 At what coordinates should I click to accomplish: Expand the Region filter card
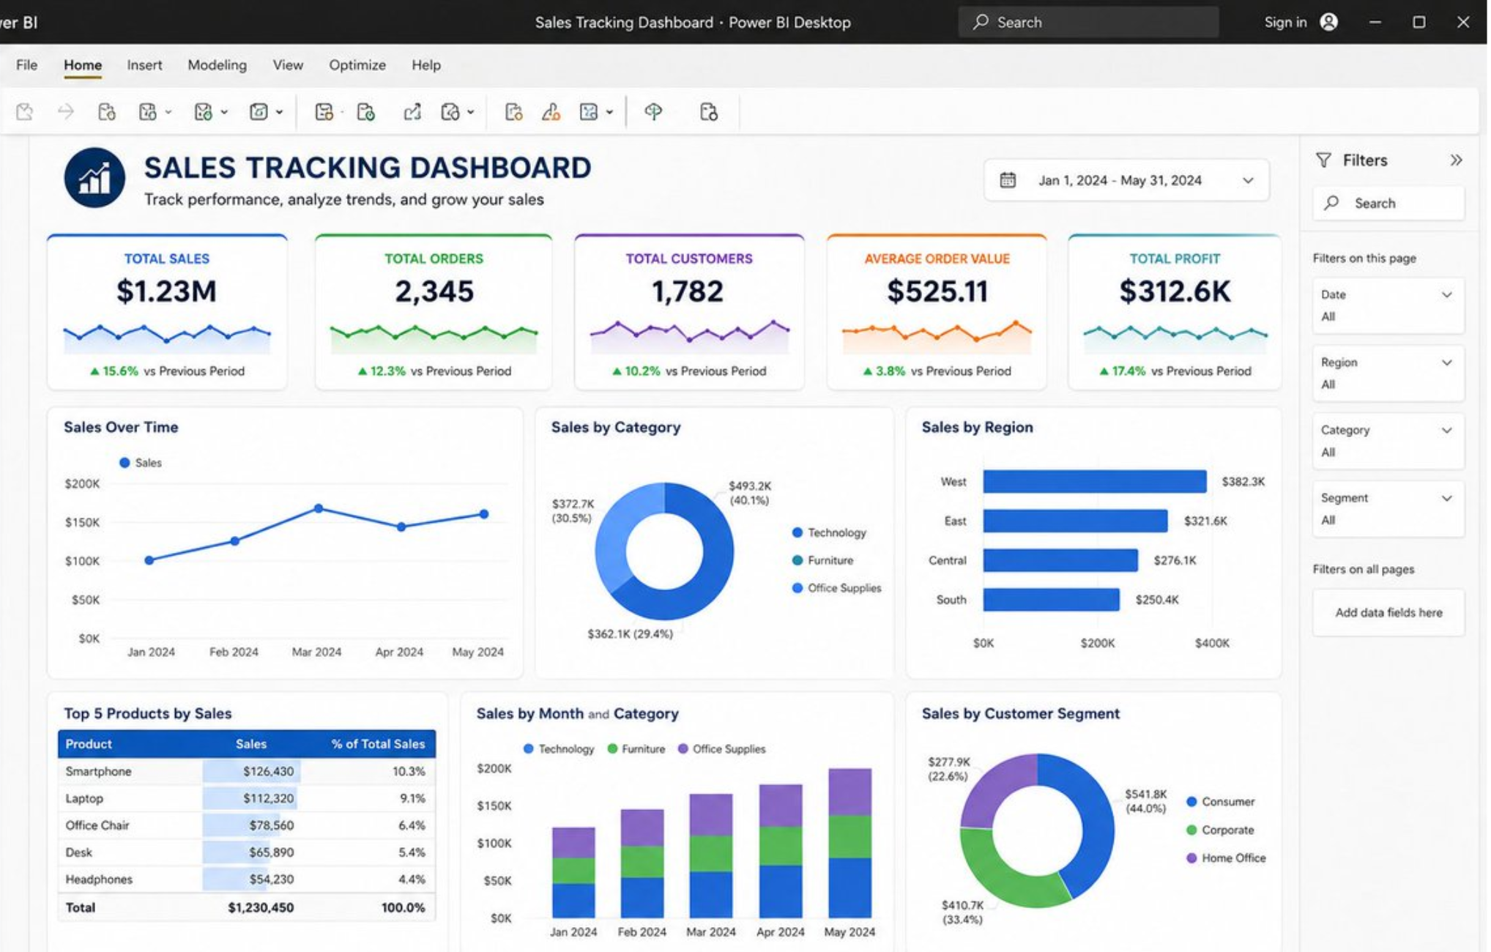tap(1388, 373)
